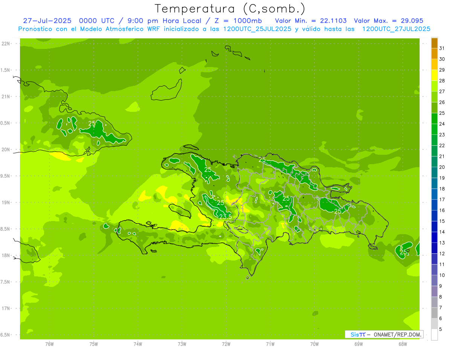Click the colorbar label '10'
The width and height of the screenshot is (452, 349).
point(442,275)
